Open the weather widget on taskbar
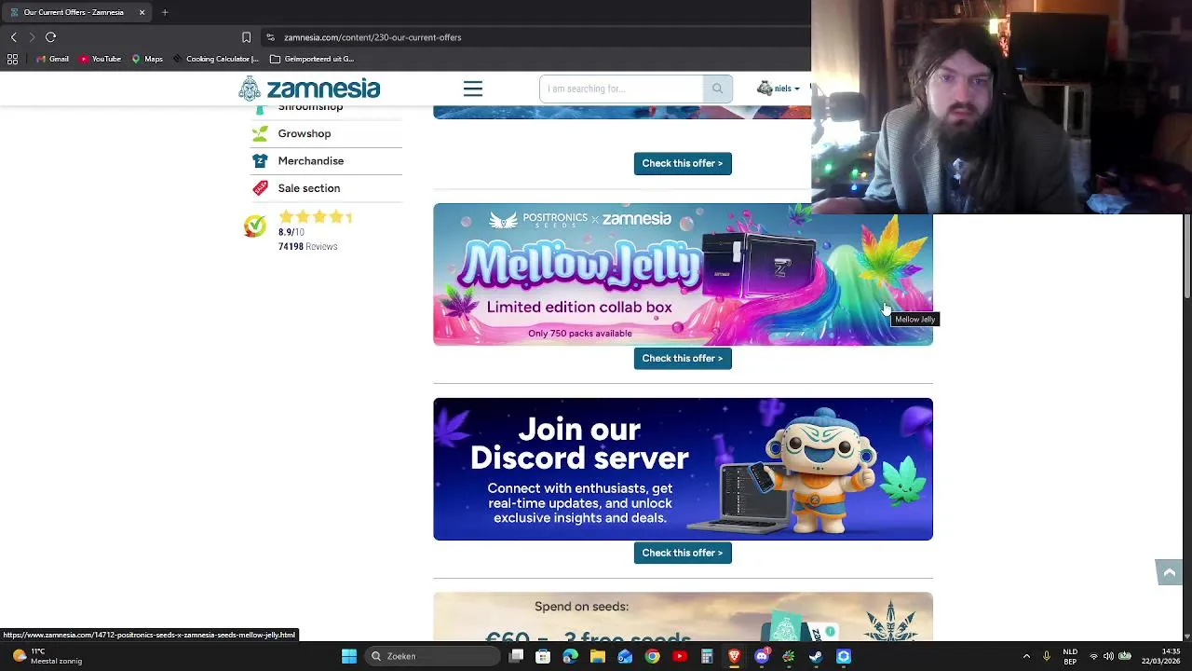The width and height of the screenshot is (1192, 671). (47, 656)
